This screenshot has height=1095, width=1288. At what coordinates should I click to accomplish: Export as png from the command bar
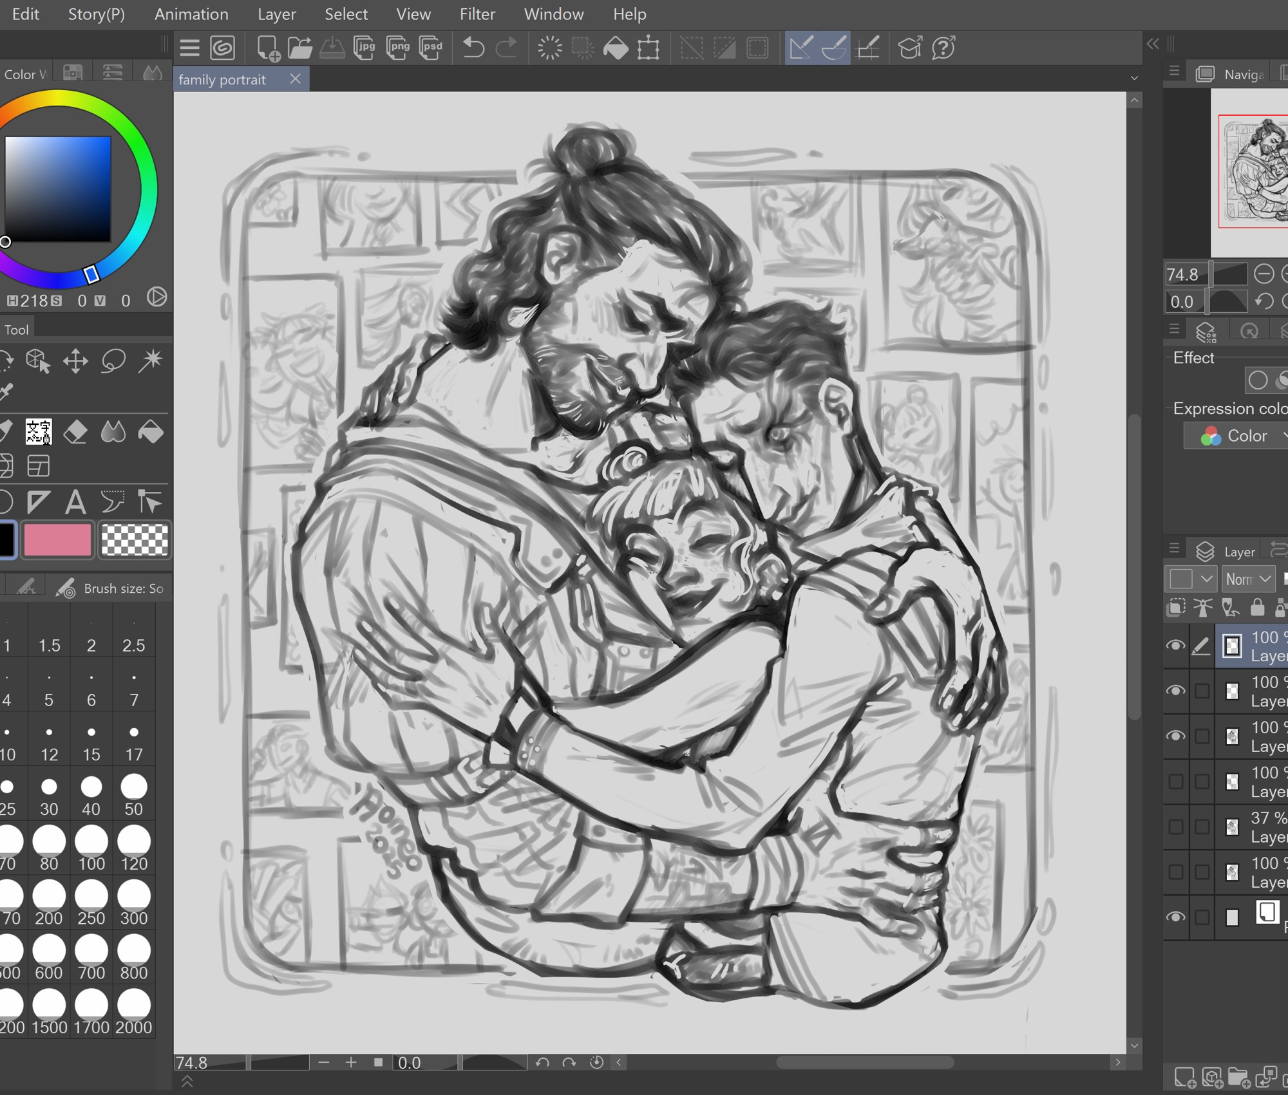[x=397, y=48]
